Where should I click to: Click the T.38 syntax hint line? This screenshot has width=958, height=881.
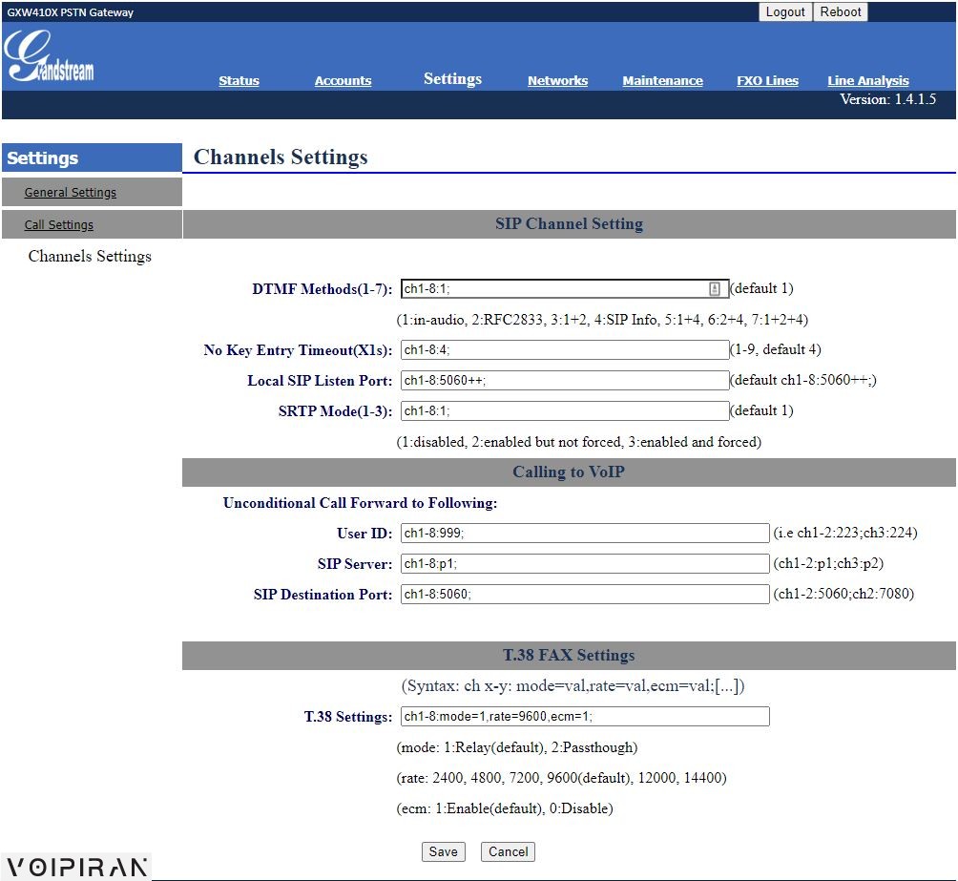tap(573, 686)
